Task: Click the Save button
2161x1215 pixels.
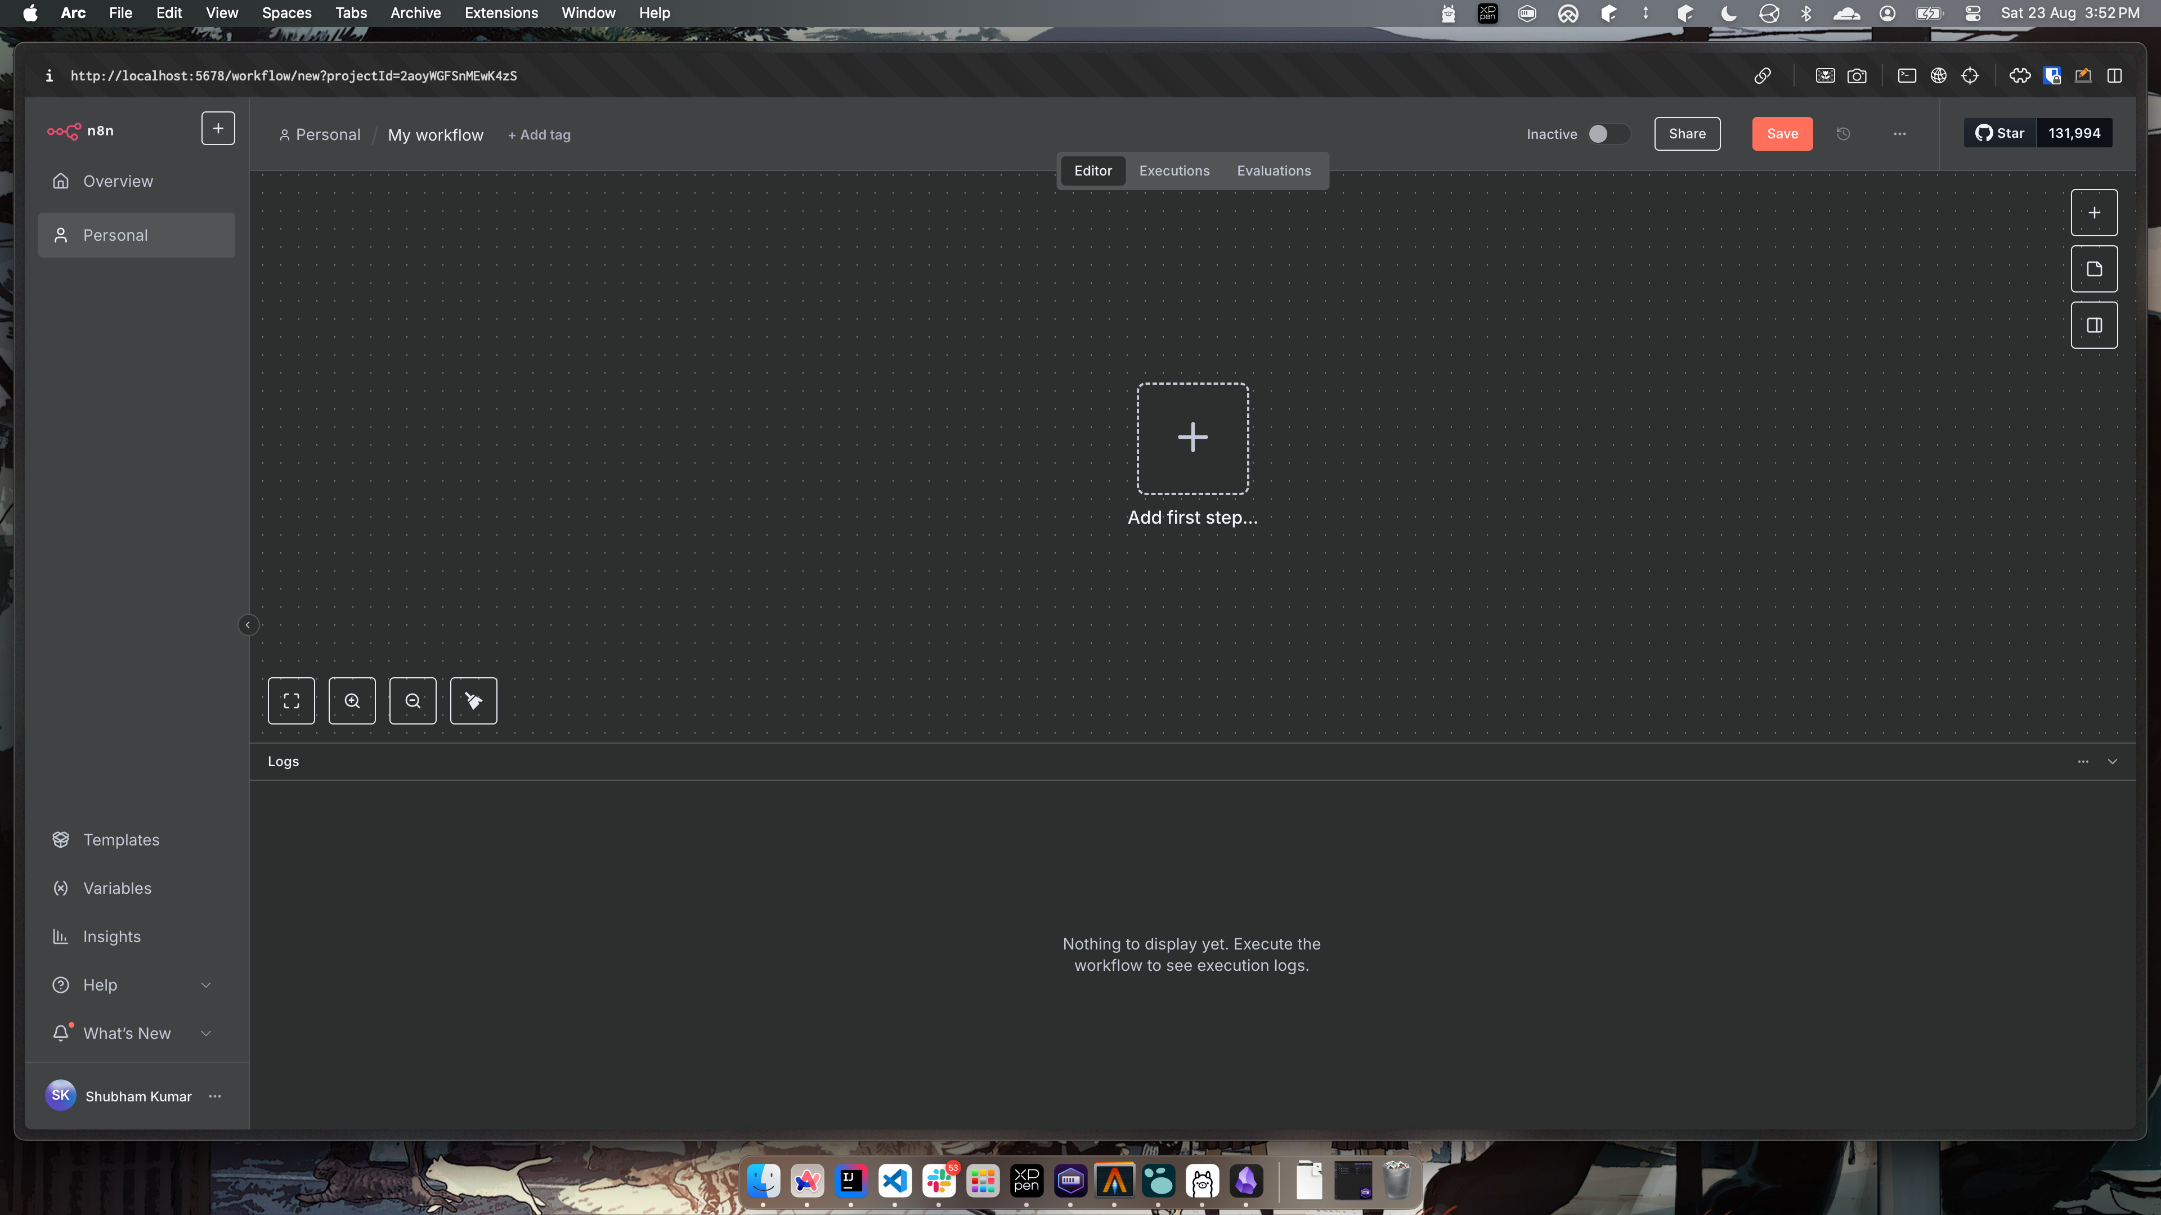Action: coord(1782,133)
